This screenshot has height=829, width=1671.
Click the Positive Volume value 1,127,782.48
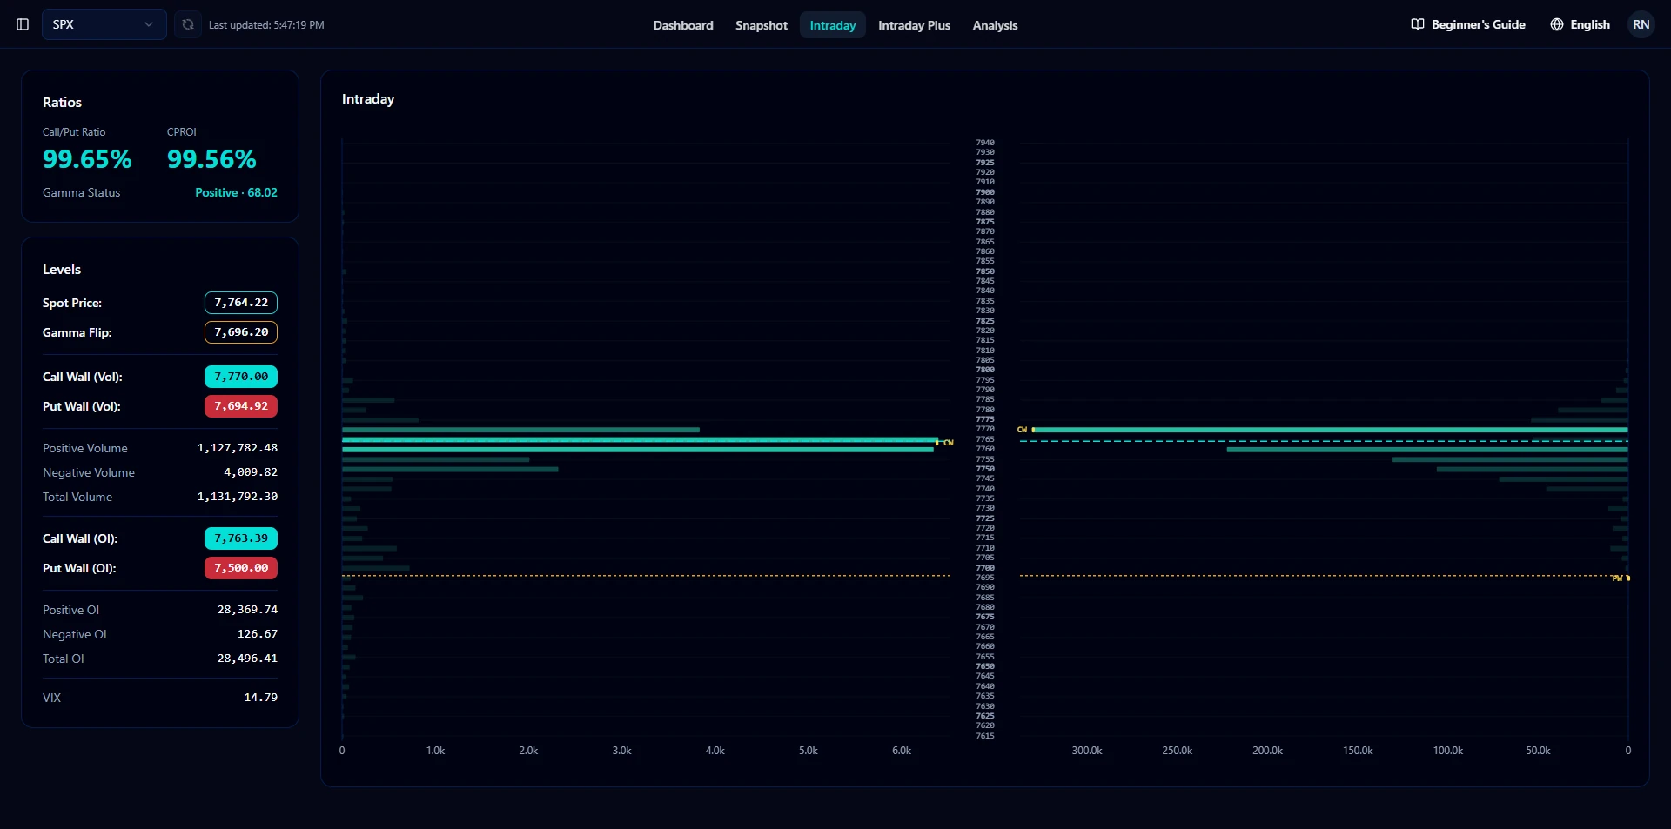238,448
